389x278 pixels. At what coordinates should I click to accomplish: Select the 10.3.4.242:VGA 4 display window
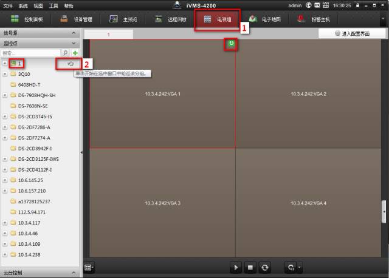tap(308, 203)
